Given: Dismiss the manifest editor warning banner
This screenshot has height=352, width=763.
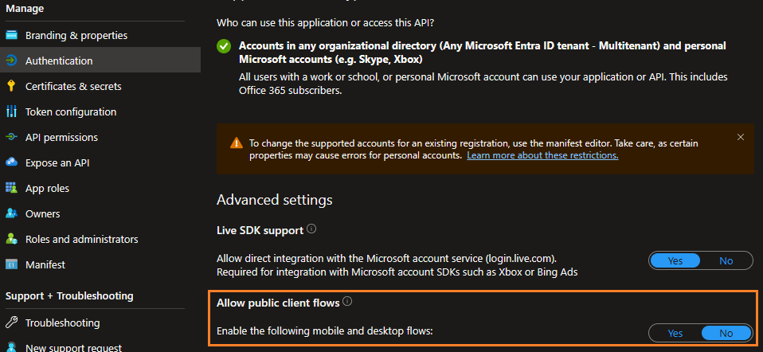Looking at the screenshot, I should pos(741,137).
